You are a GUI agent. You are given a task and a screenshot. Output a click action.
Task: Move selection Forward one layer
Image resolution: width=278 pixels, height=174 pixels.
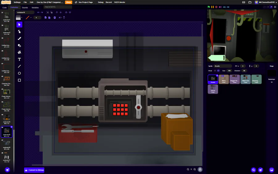[x=57, y=12]
